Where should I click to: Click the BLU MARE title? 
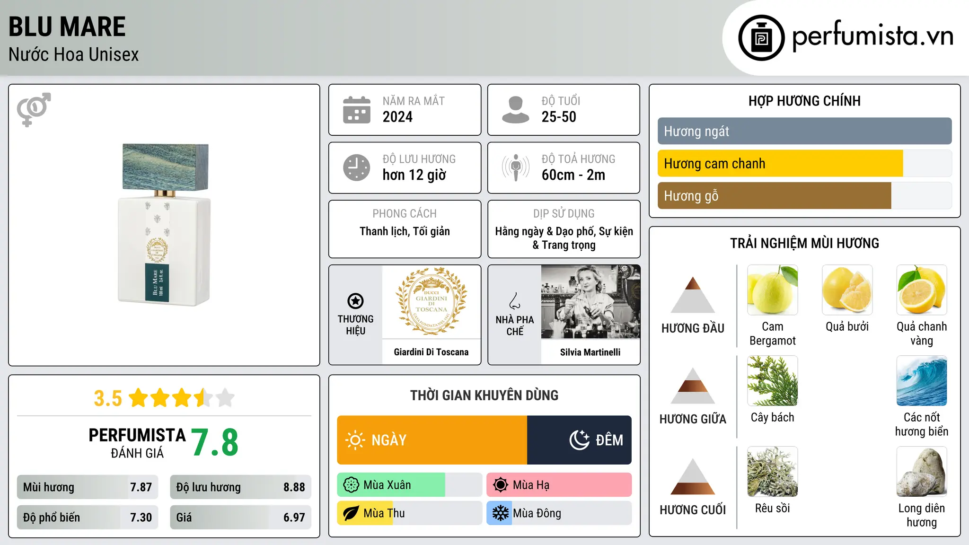point(67,26)
